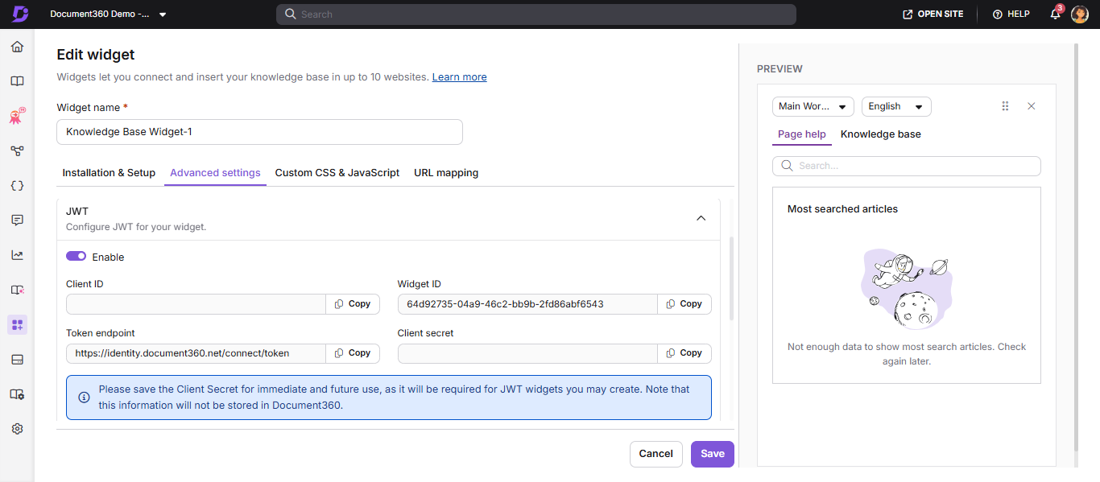Click the search magnifier icon in top bar
Viewport: 1100px width, 482px height.
[290, 14]
